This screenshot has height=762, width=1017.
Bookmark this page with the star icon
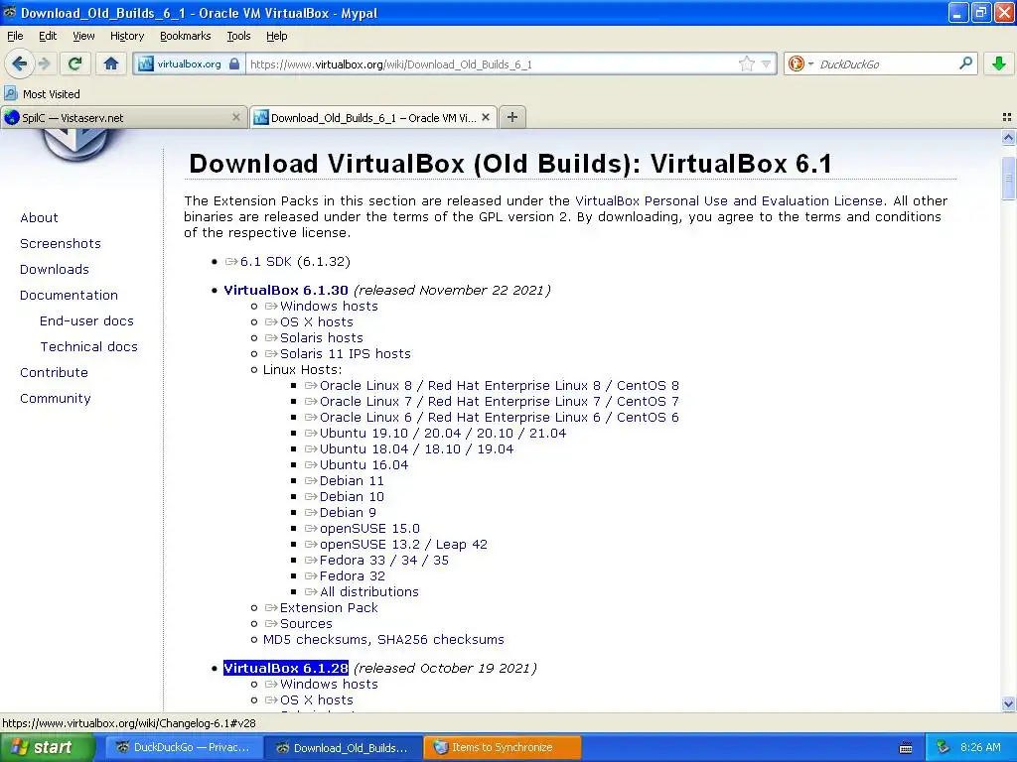coord(747,63)
